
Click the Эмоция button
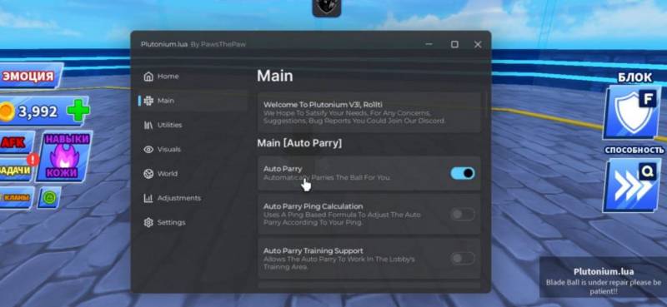click(x=31, y=76)
